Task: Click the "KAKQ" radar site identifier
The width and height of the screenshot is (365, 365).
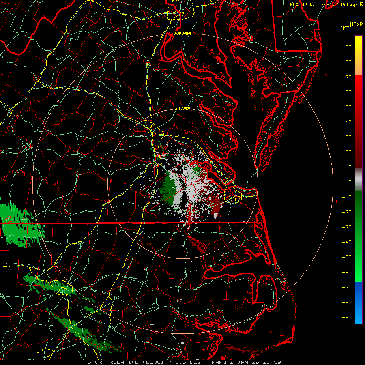Action: coord(219,362)
